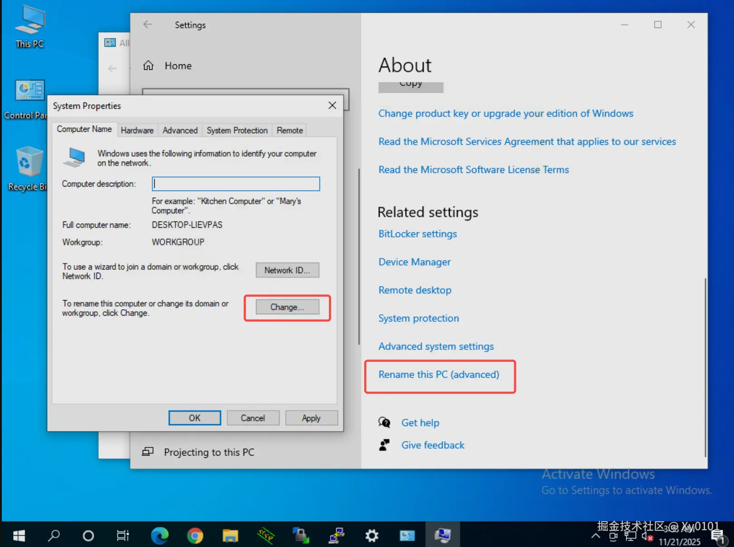Click the WORKGROUP value text
The width and height of the screenshot is (734, 547).
[x=178, y=242]
